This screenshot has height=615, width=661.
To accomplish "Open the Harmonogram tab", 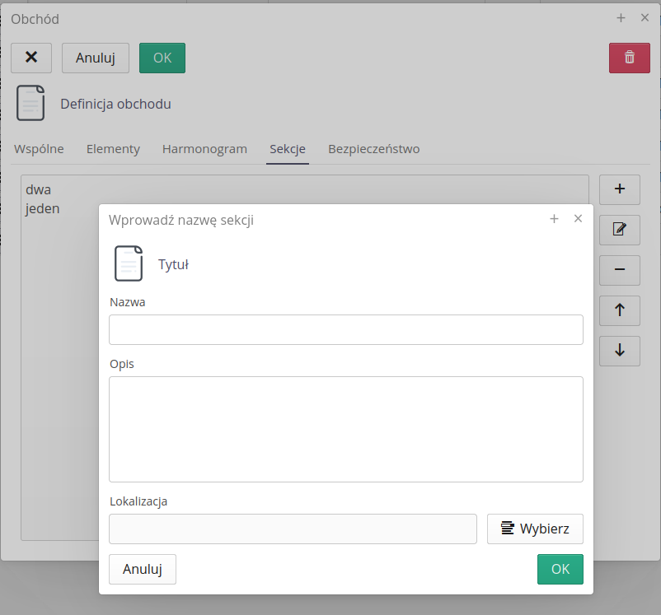I will pyautogui.click(x=204, y=149).
